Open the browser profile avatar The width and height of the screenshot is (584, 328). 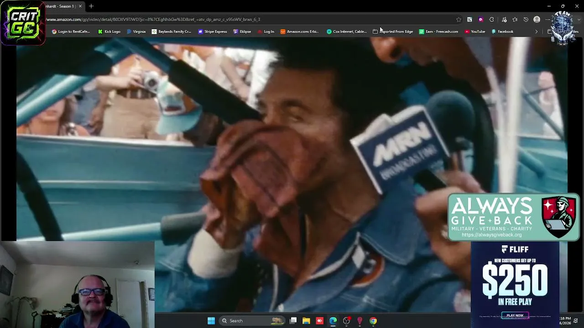(x=537, y=20)
